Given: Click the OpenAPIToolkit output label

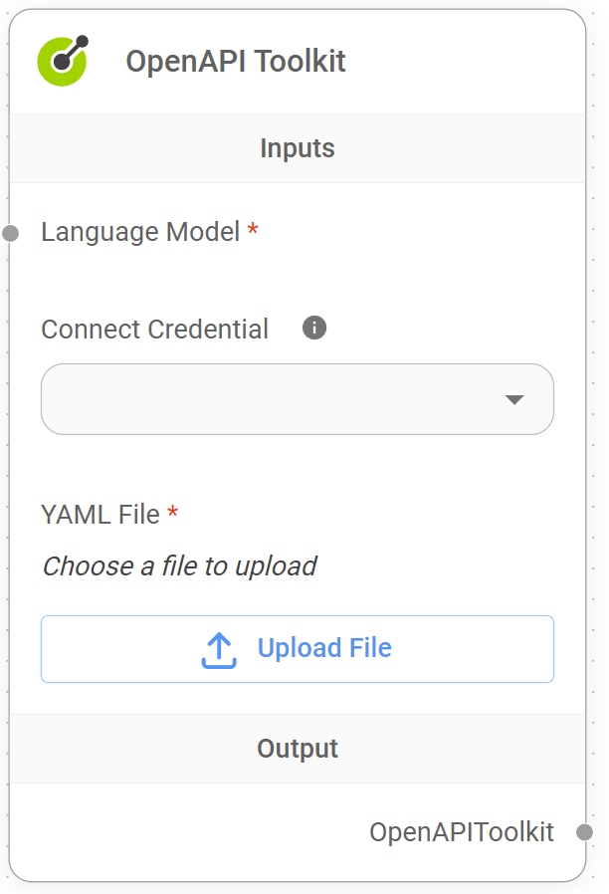Looking at the screenshot, I should [463, 832].
